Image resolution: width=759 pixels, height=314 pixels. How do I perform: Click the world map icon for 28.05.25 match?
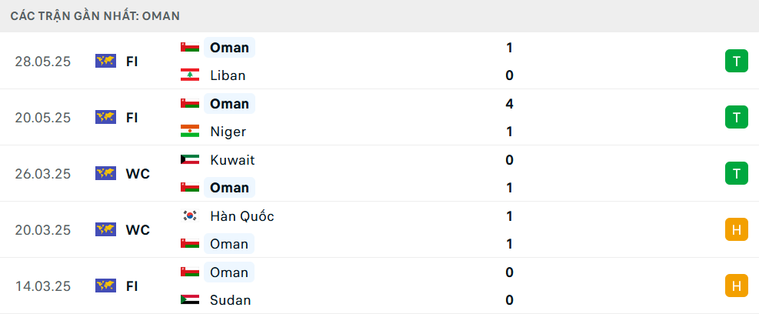[x=105, y=61]
